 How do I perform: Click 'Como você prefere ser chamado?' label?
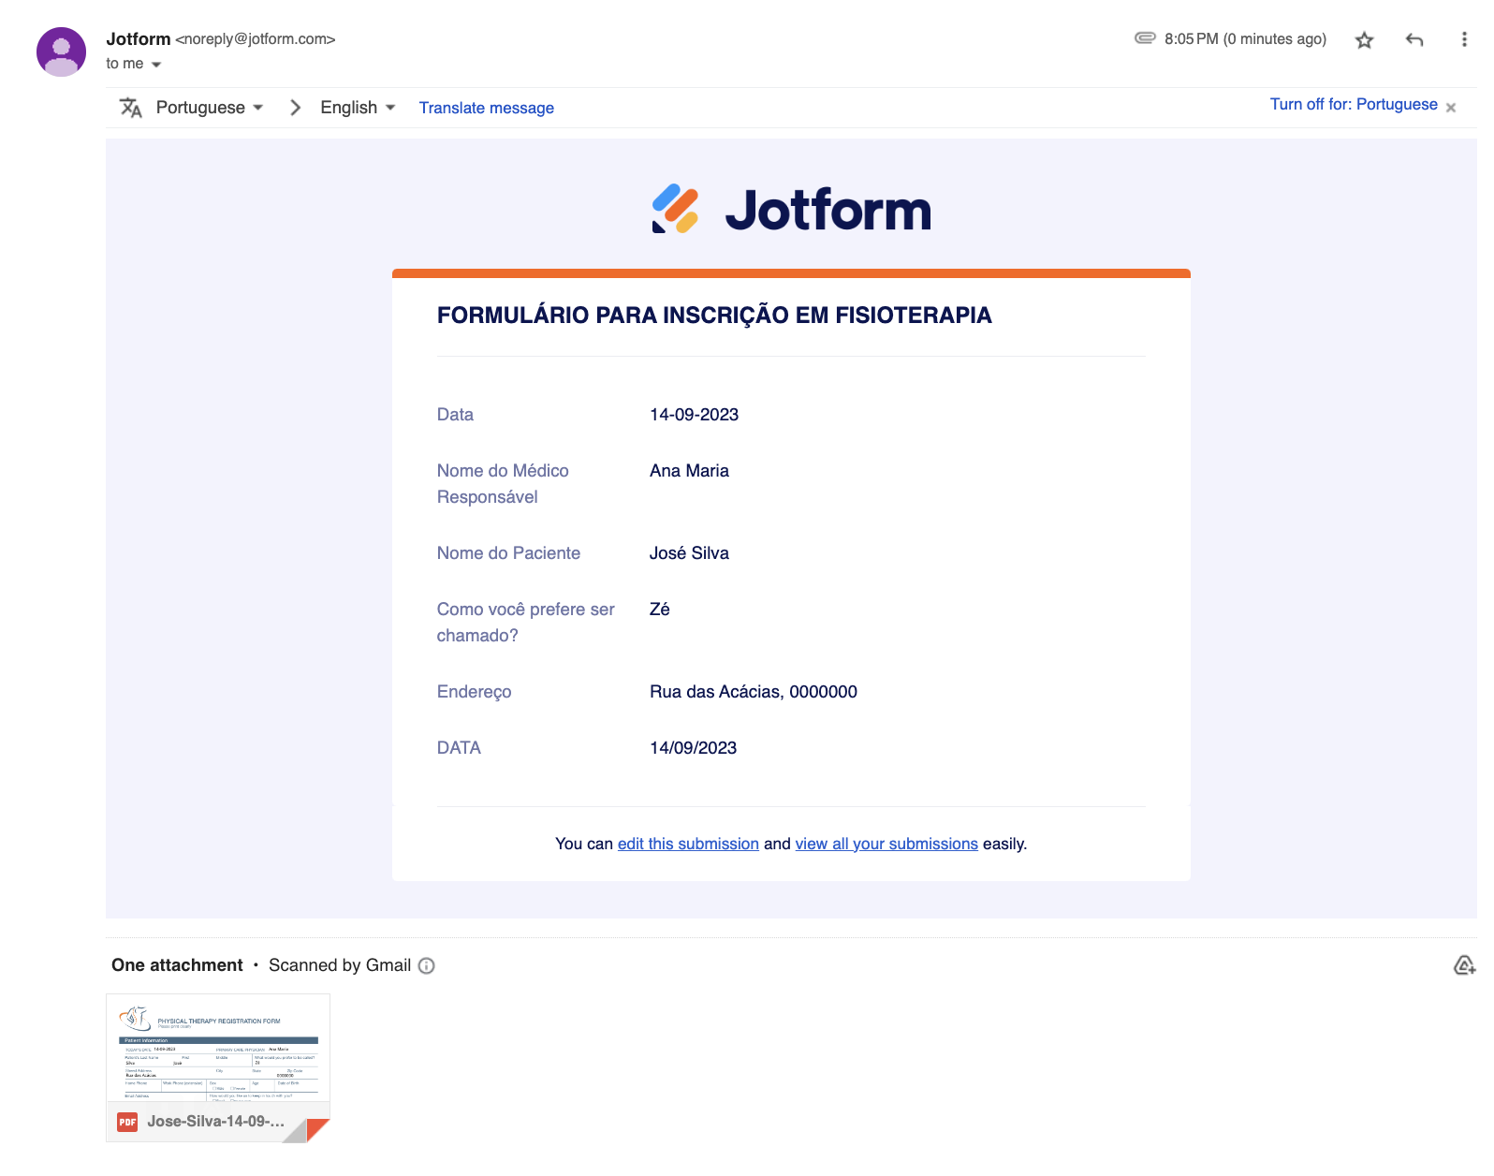tap(526, 623)
